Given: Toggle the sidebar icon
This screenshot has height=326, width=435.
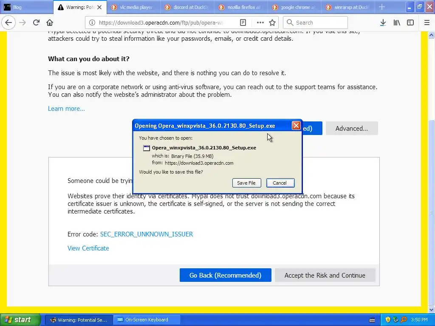Looking at the screenshot, I should point(410,22).
